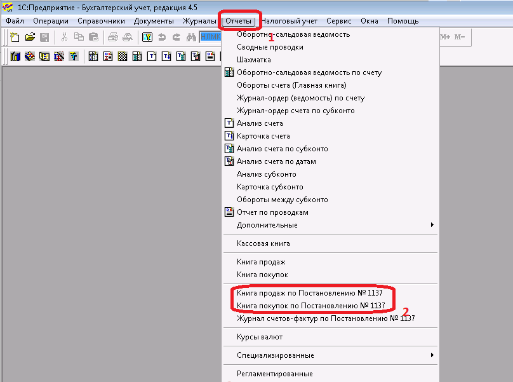The height and width of the screenshot is (382, 513).
Task: Click the Cut scissors toolbar icon
Action: (x=64, y=37)
